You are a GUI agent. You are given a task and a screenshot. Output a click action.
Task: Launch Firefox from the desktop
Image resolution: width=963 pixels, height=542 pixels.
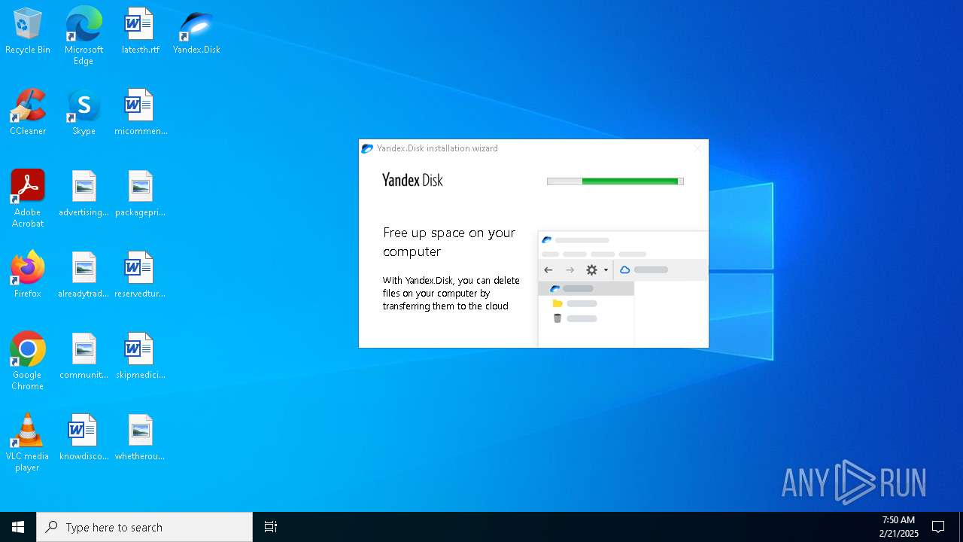click(x=28, y=276)
